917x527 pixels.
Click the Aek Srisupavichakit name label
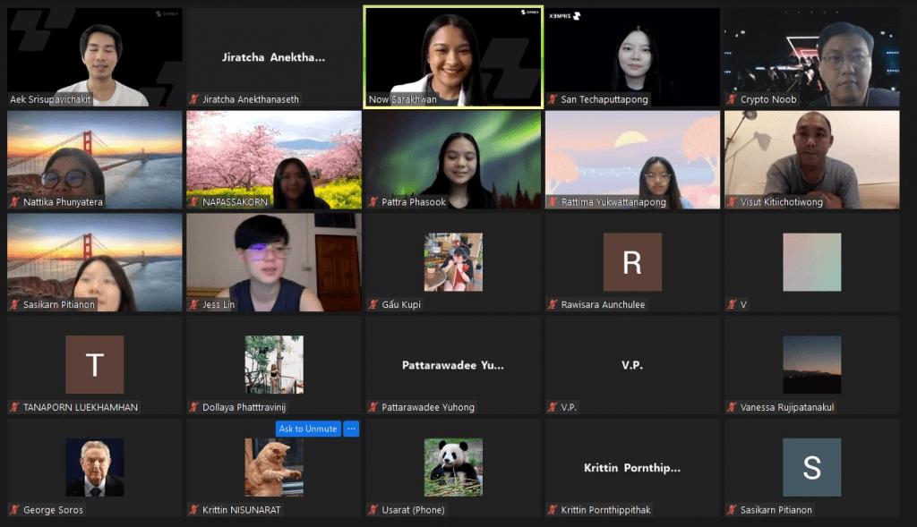tap(53, 99)
